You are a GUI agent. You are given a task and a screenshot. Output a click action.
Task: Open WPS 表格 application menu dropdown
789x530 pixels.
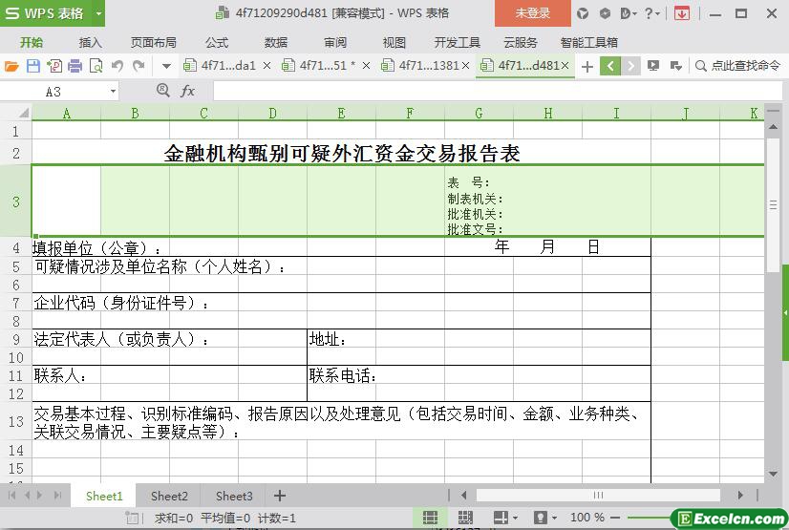pos(98,13)
